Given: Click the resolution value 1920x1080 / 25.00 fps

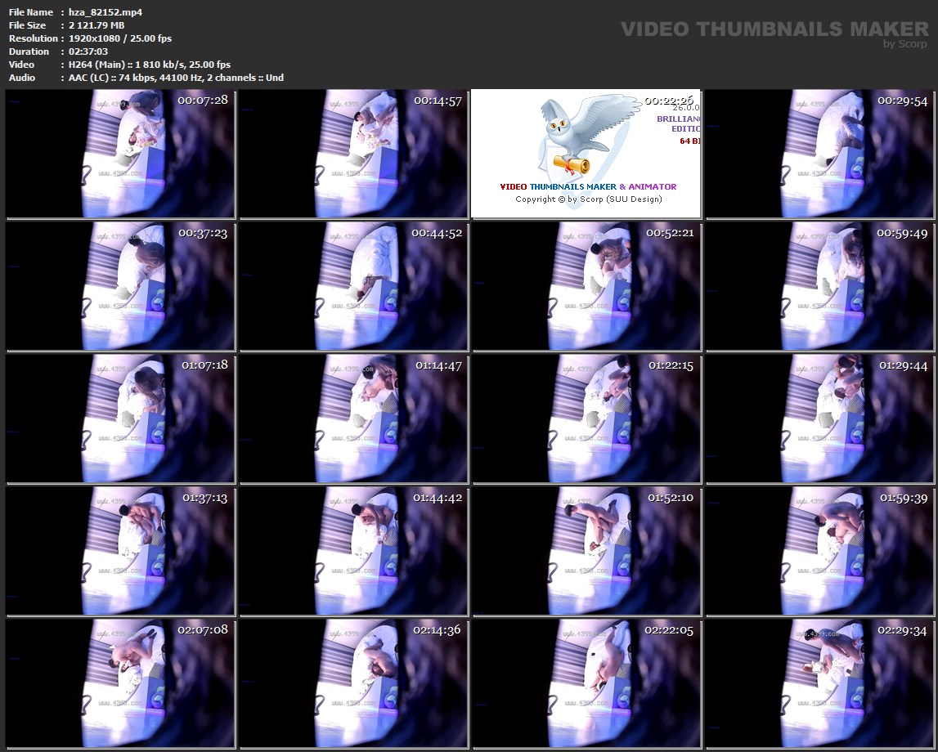Looking at the screenshot, I should point(120,38).
